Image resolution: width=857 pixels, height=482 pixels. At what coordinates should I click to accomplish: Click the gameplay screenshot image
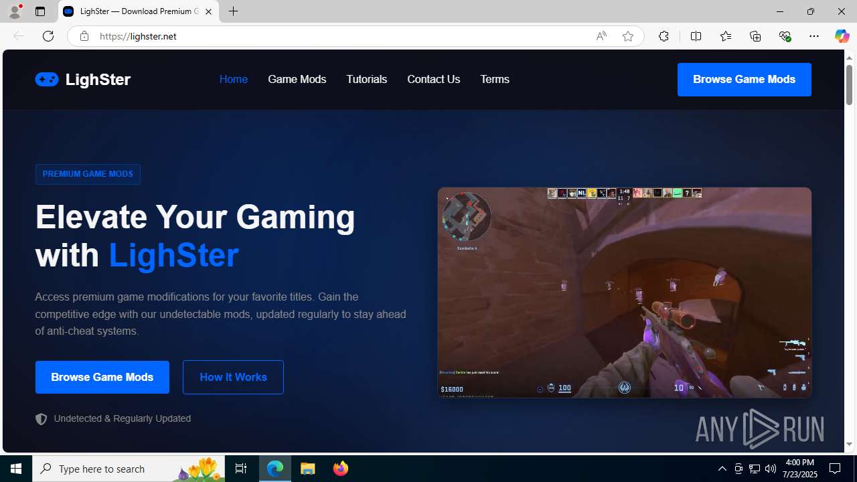point(624,293)
